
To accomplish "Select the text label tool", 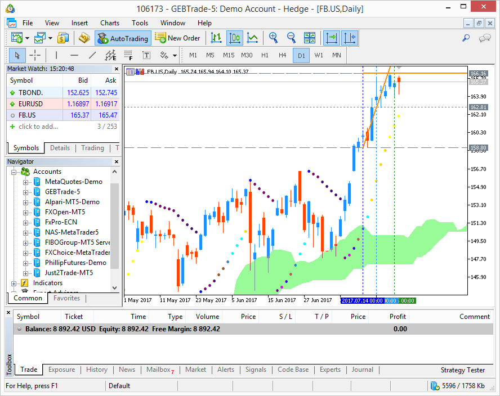I will click(146, 56).
